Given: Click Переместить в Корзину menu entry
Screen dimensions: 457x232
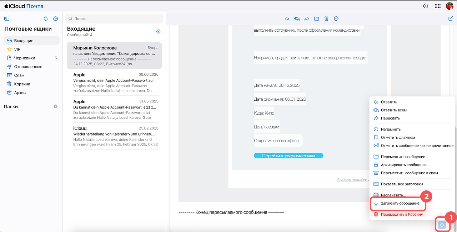Looking at the screenshot, I should [402, 214].
